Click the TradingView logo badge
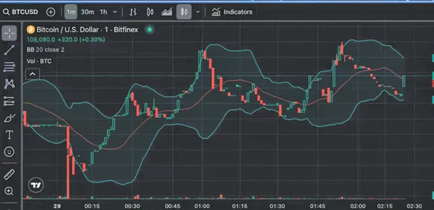 36,185
